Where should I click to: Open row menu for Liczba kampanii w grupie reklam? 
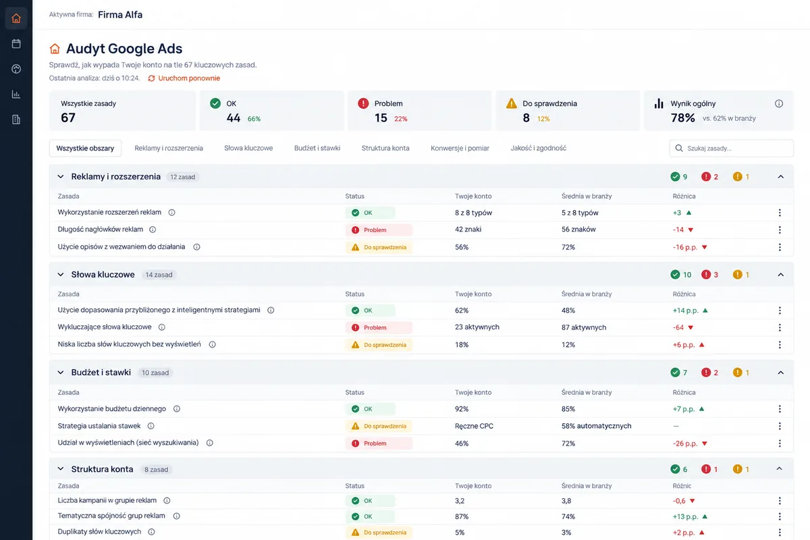780,501
